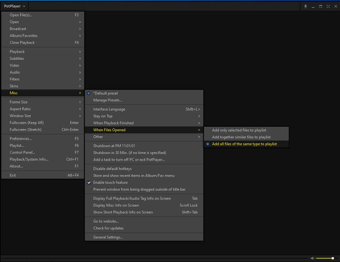The width and height of the screenshot is (340, 262).
Task: Open 'Manage Presets...'
Action: pyautogui.click(x=144, y=100)
